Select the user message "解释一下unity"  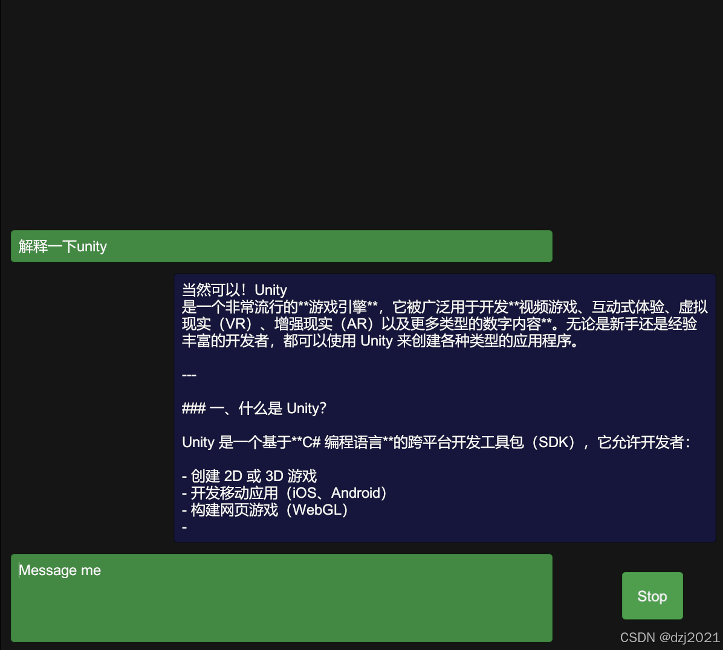(282, 246)
